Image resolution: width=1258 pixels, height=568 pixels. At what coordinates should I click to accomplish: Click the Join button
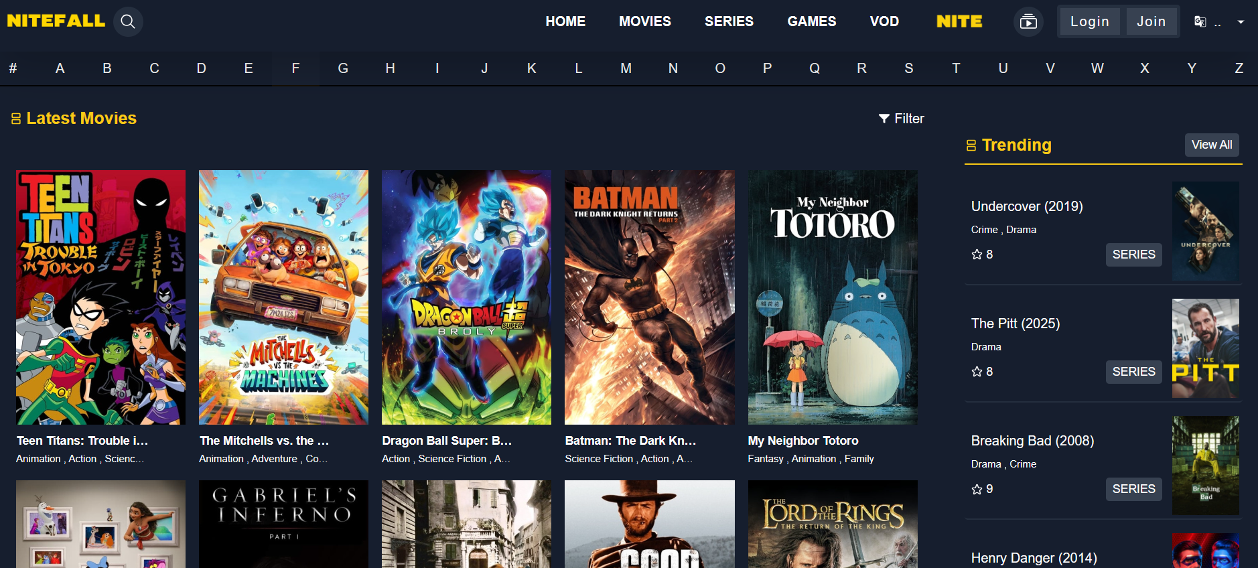coord(1151,21)
